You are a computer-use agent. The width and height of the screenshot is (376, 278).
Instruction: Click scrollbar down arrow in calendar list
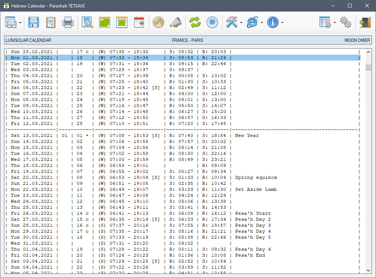click(x=368, y=270)
